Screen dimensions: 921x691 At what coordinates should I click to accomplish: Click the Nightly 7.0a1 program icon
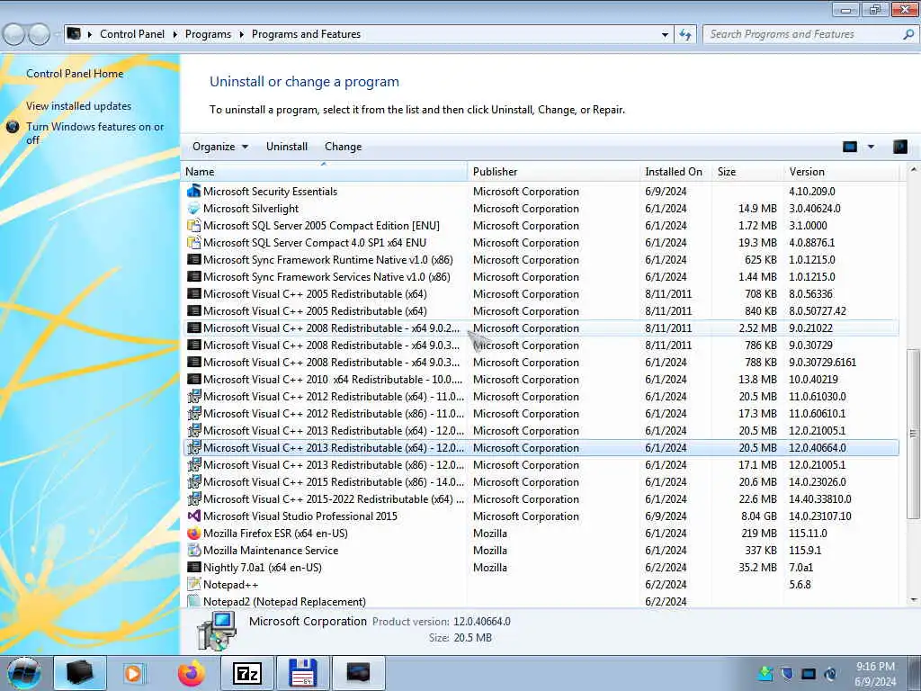pyautogui.click(x=193, y=567)
